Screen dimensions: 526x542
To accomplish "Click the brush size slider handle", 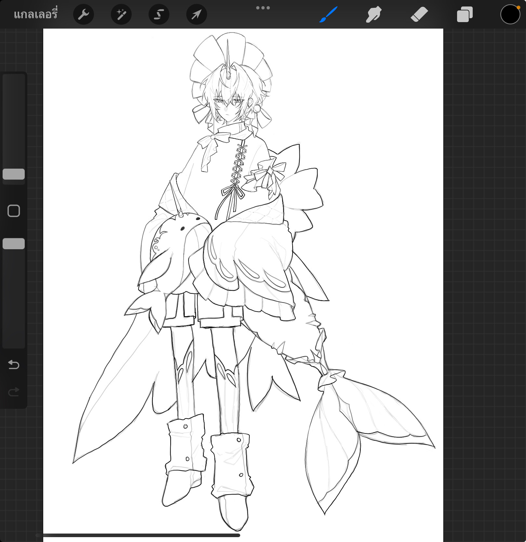I will [14, 174].
